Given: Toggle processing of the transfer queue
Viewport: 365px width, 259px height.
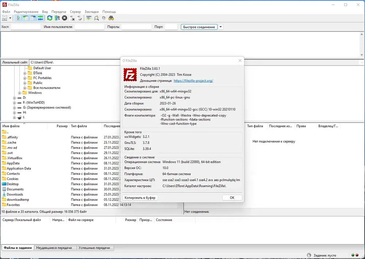Looking at the screenshot, I should coord(57,18).
